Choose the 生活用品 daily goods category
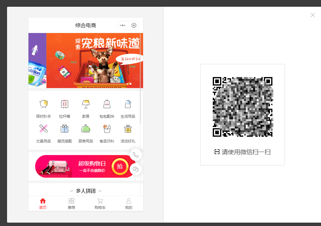This screenshot has width=321, height=226. pyautogui.click(x=128, y=109)
